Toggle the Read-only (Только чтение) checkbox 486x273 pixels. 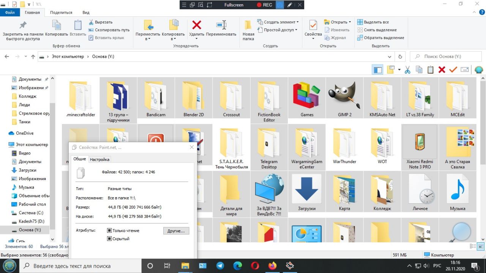(x=109, y=231)
